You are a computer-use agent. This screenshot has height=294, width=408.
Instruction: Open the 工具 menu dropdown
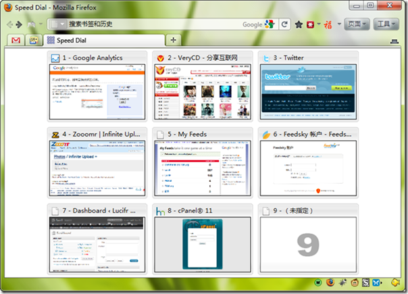(x=386, y=24)
